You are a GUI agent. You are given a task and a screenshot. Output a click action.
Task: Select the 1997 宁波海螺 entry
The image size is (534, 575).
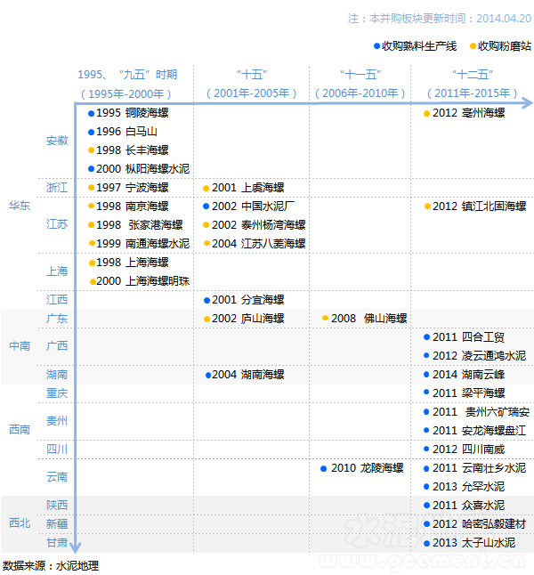click(x=128, y=188)
